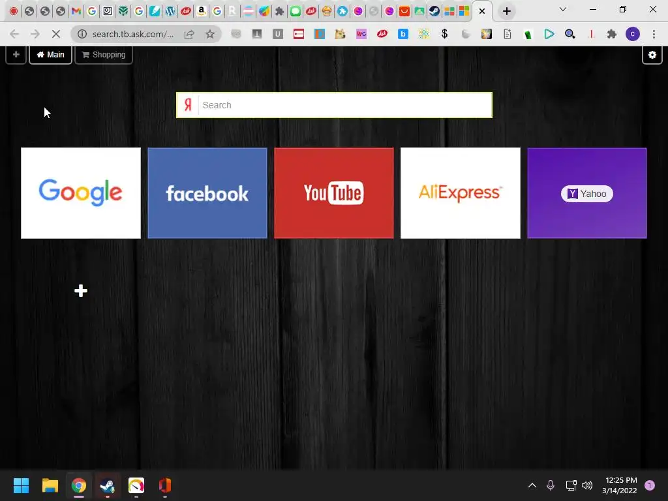Go back to previous page
Image resolution: width=668 pixels, height=501 pixels.
point(14,34)
